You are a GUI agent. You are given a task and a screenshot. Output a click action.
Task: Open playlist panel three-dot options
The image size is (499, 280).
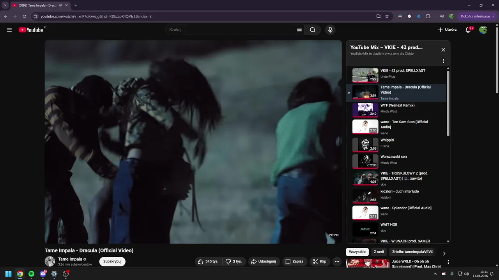(443, 61)
